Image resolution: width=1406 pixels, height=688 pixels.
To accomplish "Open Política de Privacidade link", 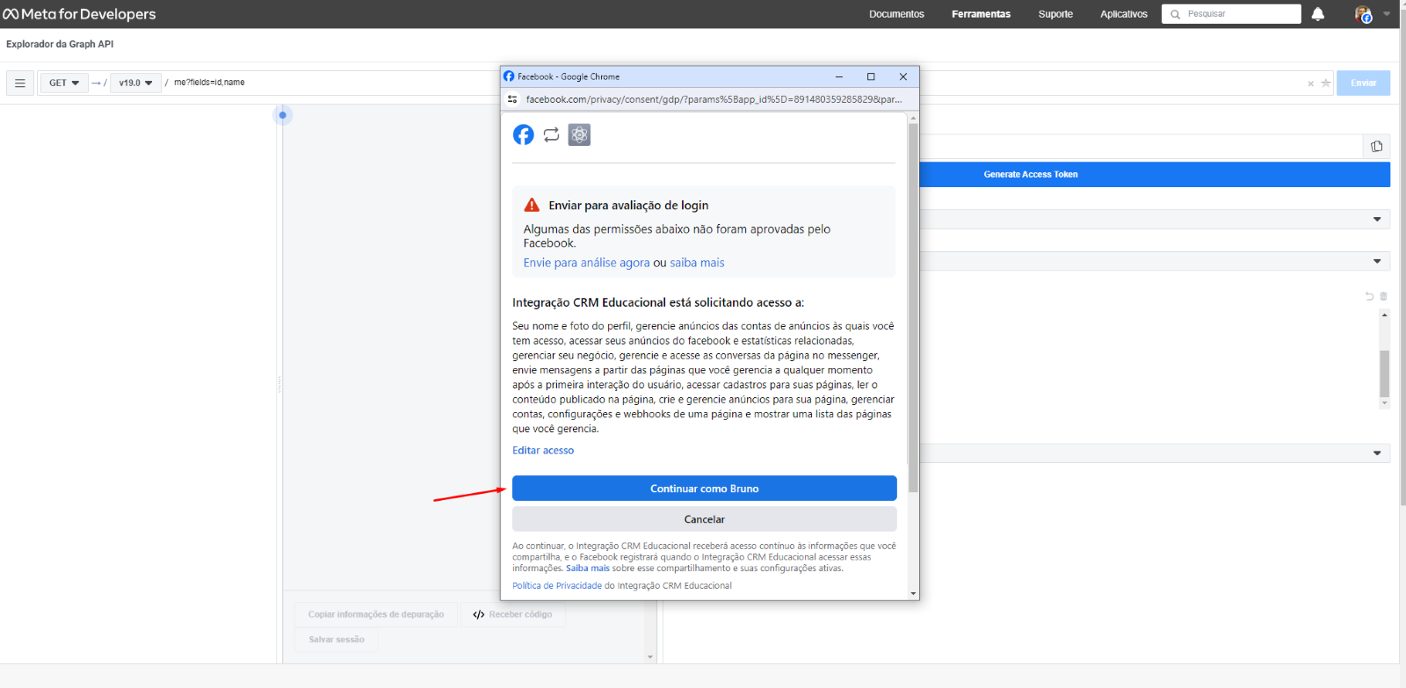I will pyautogui.click(x=557, y=585).
